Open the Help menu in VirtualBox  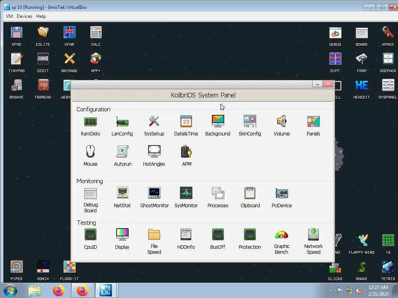click(41, 16)
